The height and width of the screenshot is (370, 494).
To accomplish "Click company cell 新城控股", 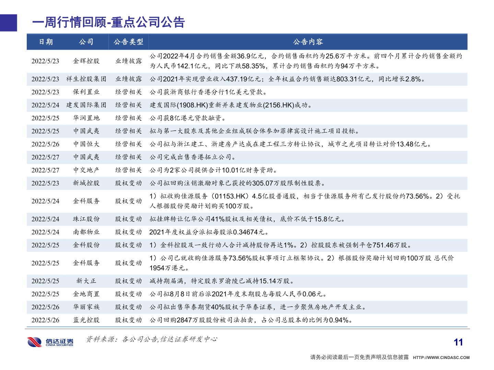I will point(86,183).
